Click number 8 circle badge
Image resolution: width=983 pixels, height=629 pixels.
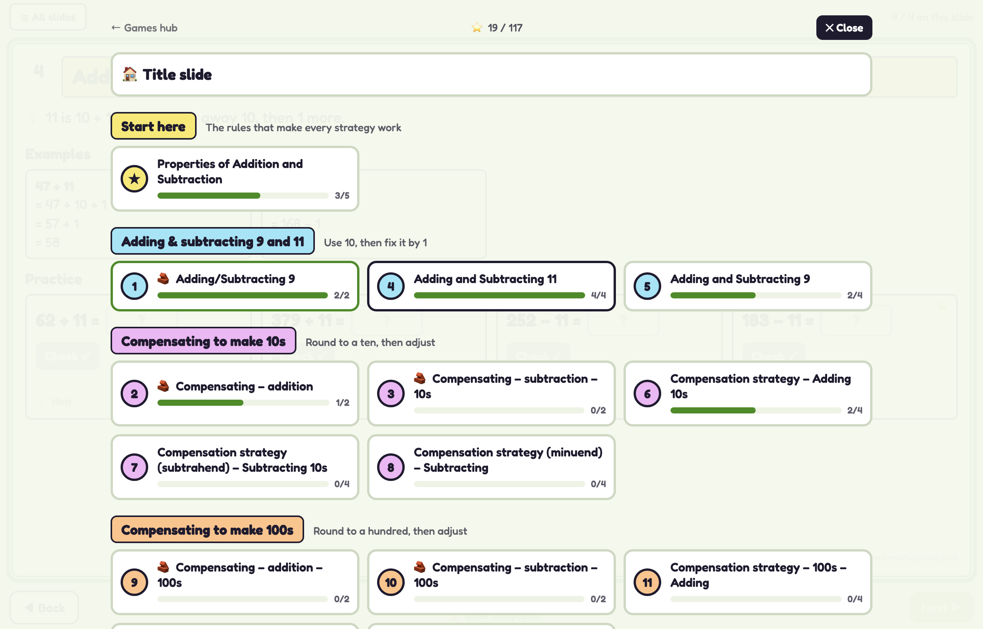click(391, 467)
